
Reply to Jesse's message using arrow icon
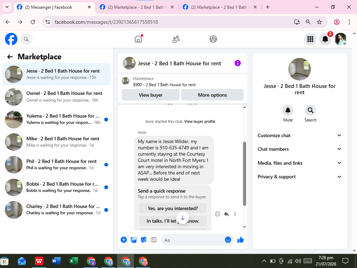[226, 214]
